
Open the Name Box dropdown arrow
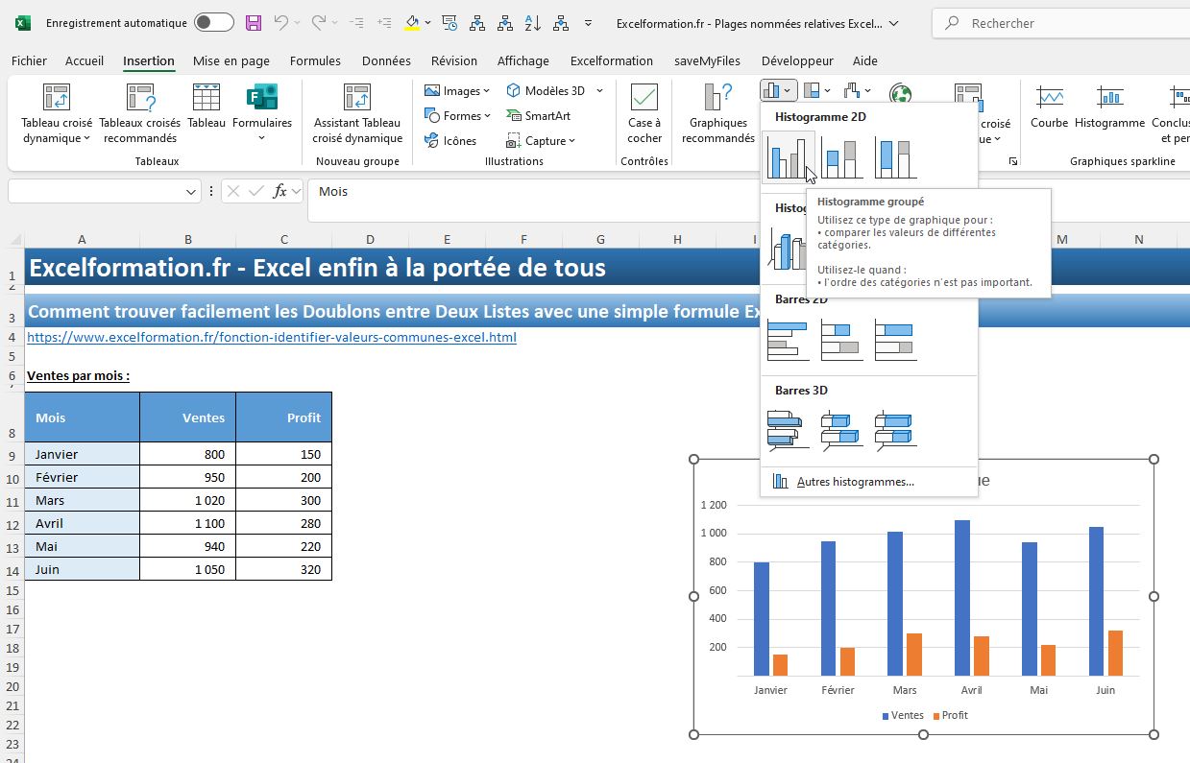point(191,191)
